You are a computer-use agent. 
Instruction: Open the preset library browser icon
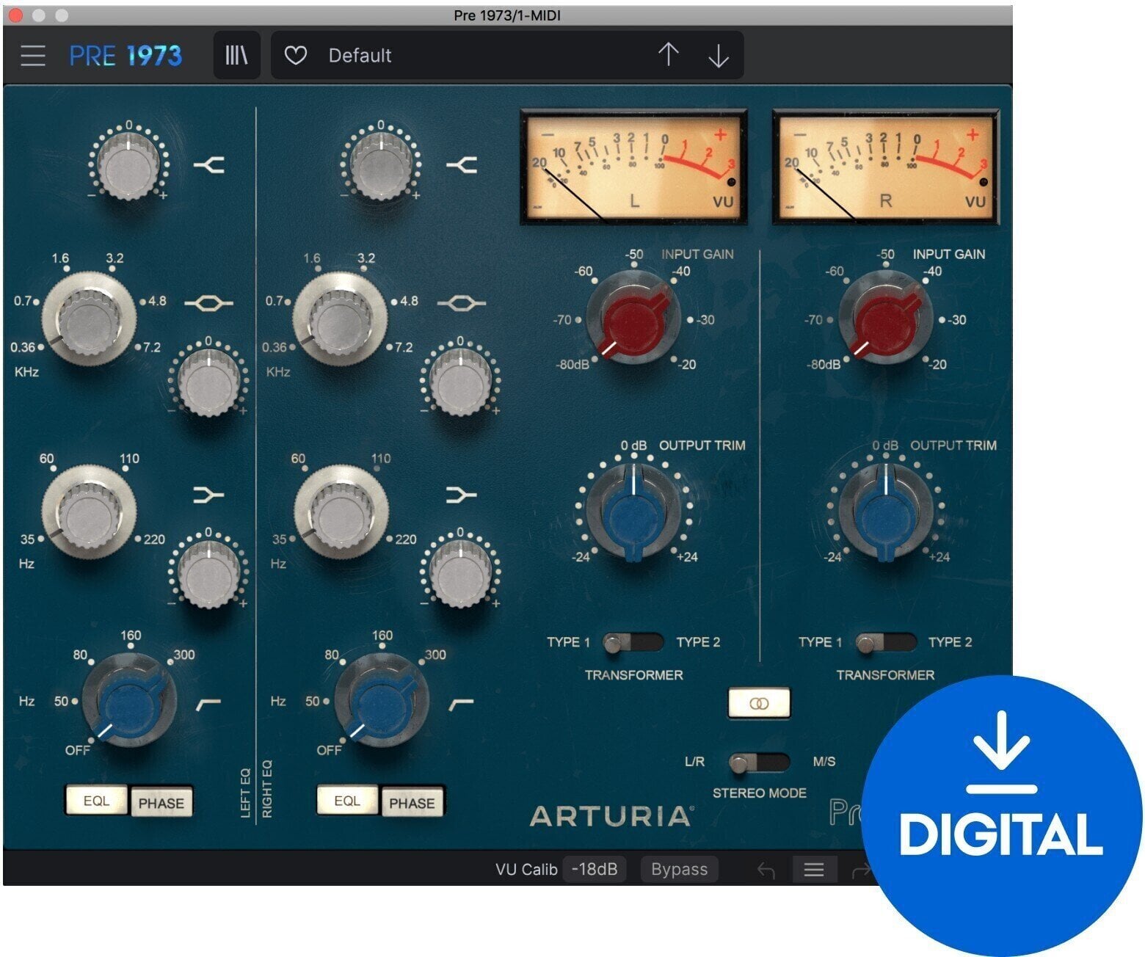[x=236, y=56]
